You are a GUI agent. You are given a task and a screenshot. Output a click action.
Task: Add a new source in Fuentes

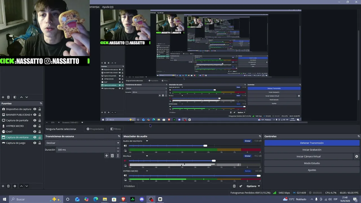click(3, 186)
